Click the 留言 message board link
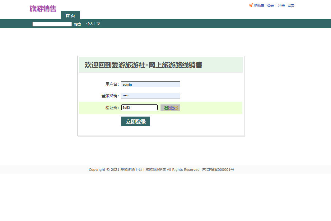Viewport: 331px width, 221px height. click(x=291, y=6)
